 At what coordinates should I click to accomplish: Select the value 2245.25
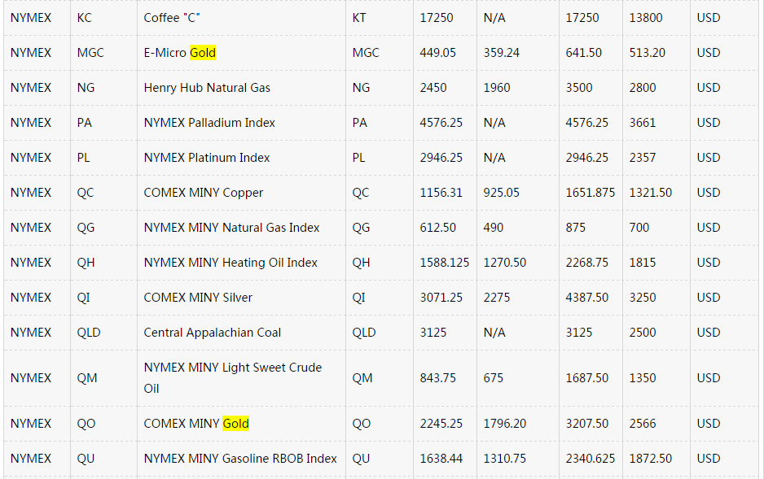(441, 424)
